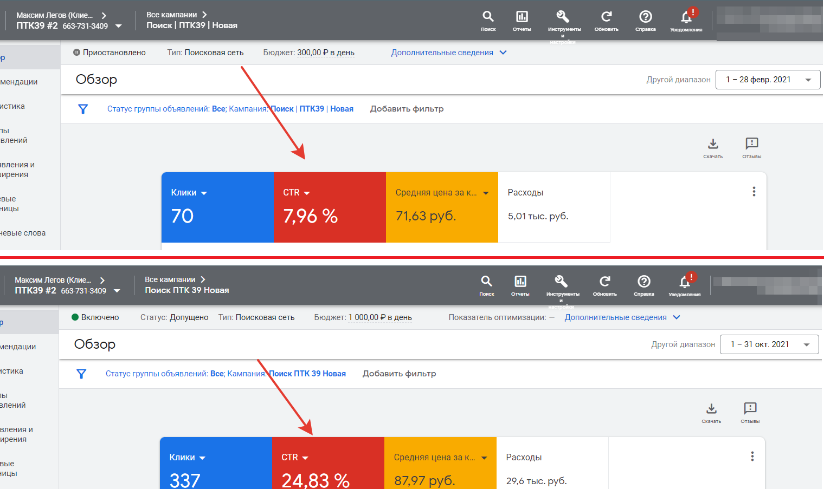Open Reports icon in the October 2021 panel

(x=520, y=282)
